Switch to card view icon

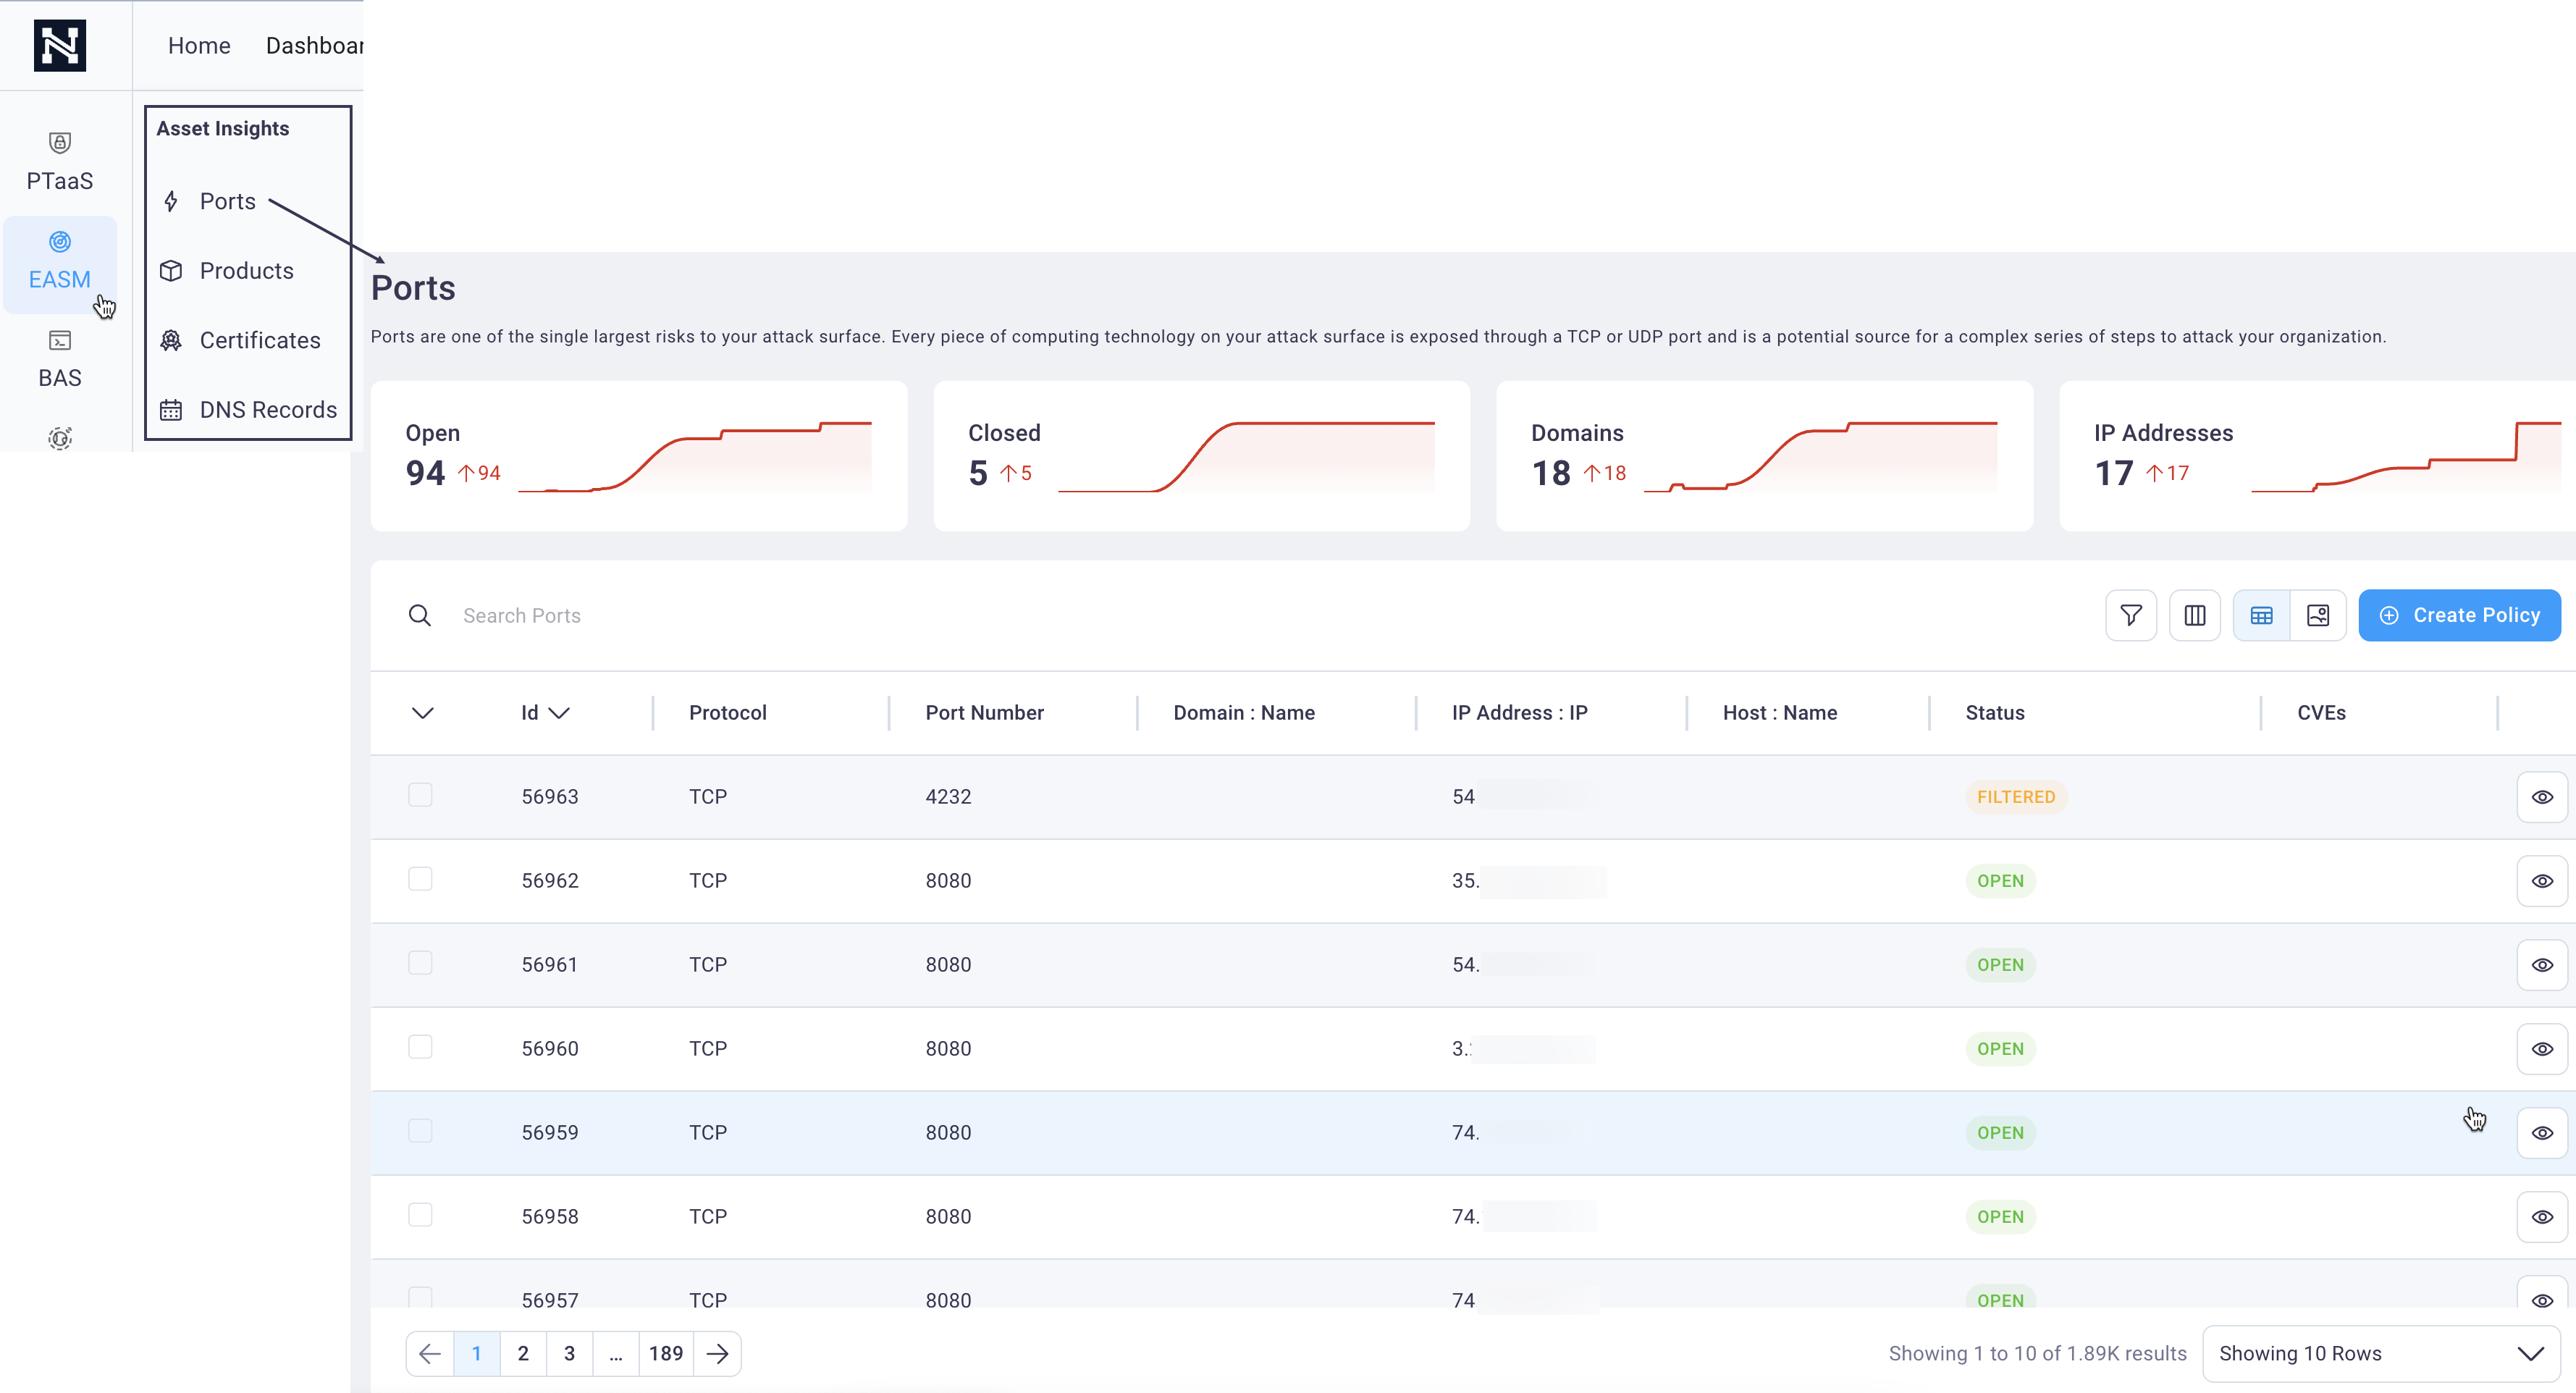tap(2318, 615)
